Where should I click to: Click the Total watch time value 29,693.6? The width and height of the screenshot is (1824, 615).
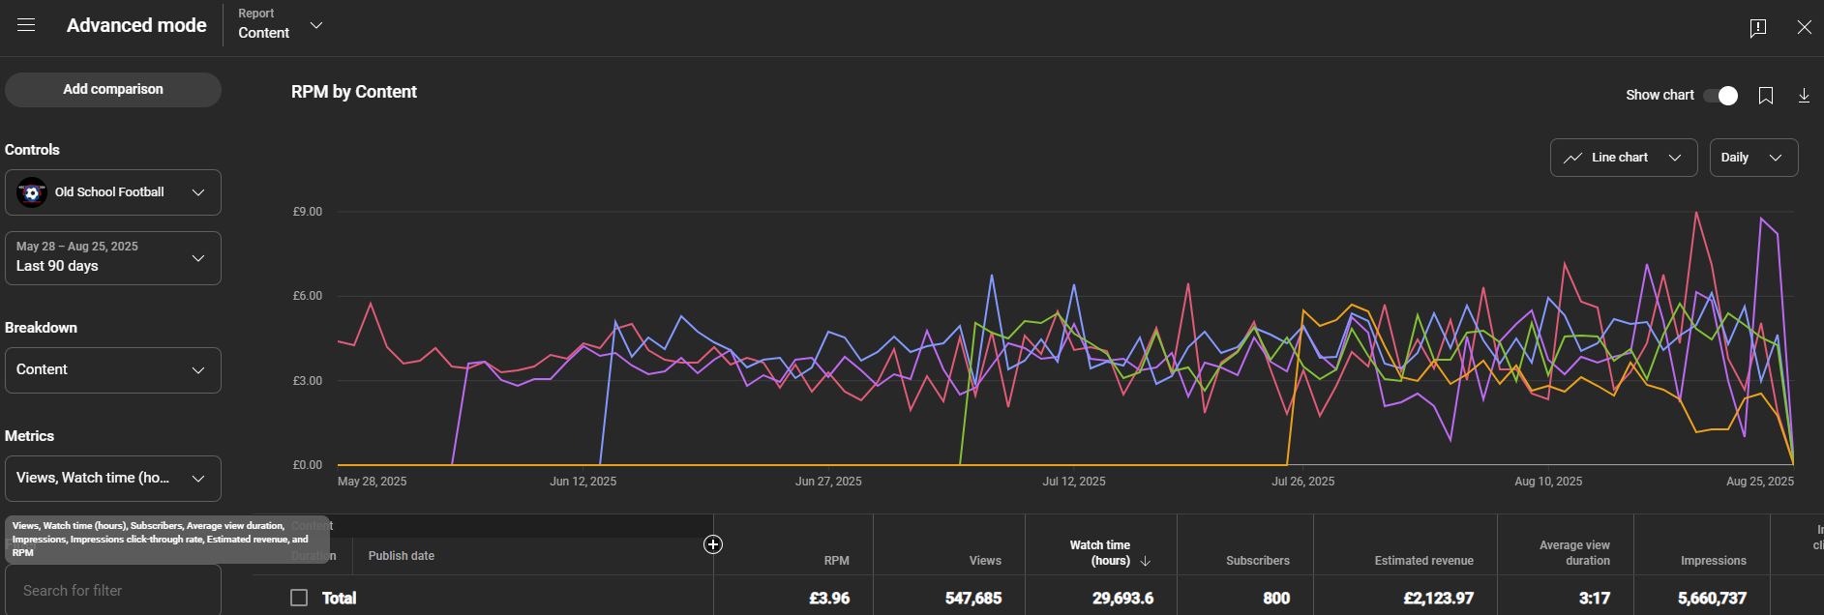tap(1122, 599)
